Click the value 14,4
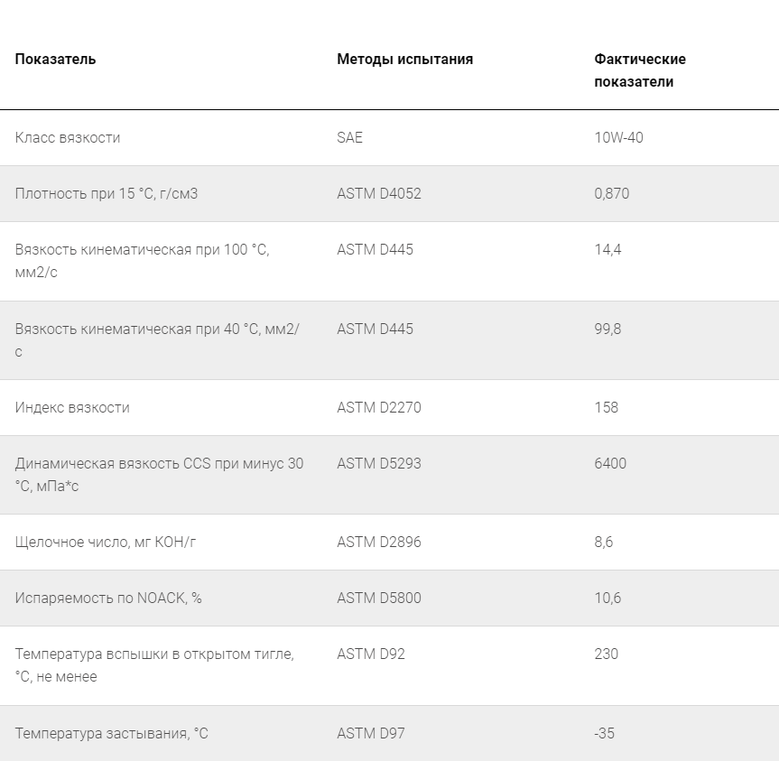The height and width of the screenshot is (761, 779). (607, 250)
